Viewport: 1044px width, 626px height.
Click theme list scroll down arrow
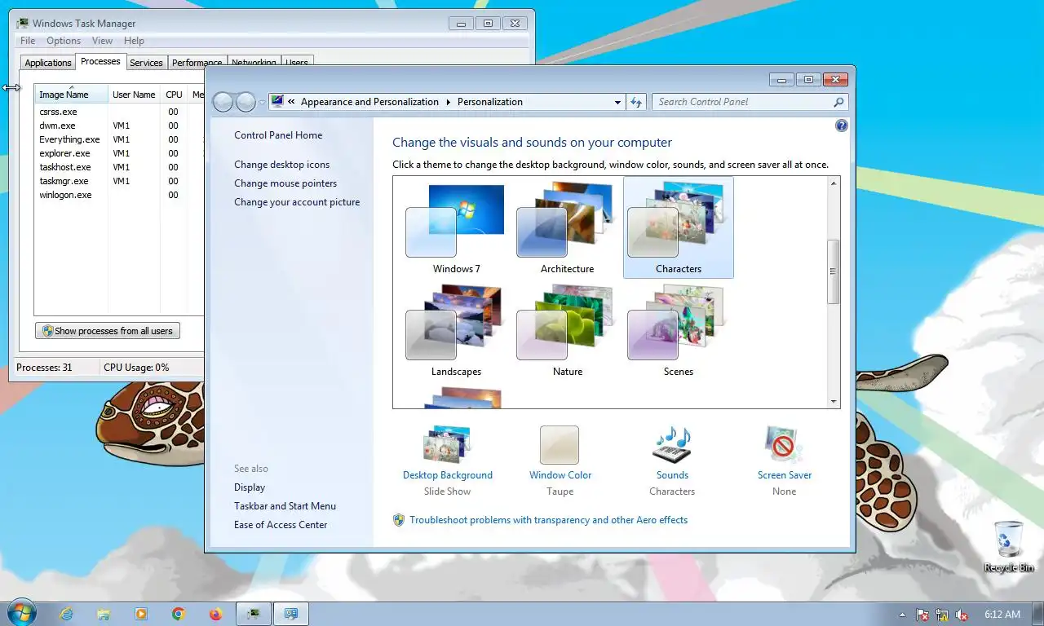tap(834, 402)
